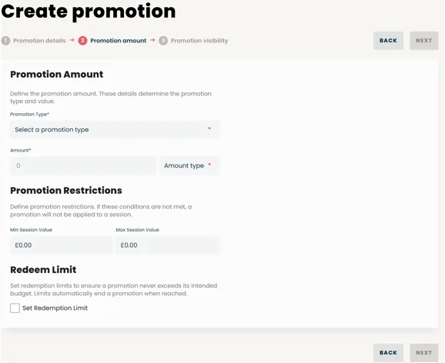Open the Select a promotion type dropdown
Screen dimensions: 445x363
(x=115, y=130)
